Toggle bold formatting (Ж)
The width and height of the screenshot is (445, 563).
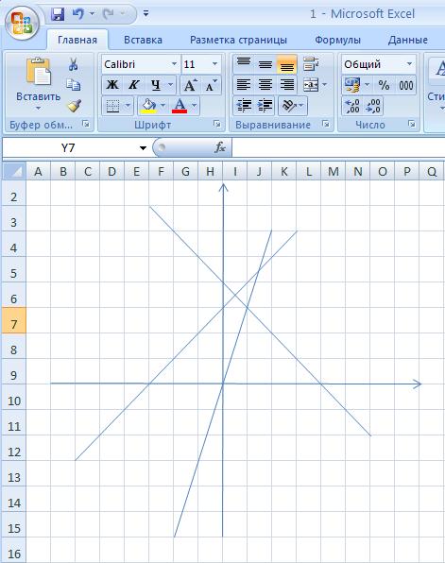pyautogui.click(x=112, y=85)
